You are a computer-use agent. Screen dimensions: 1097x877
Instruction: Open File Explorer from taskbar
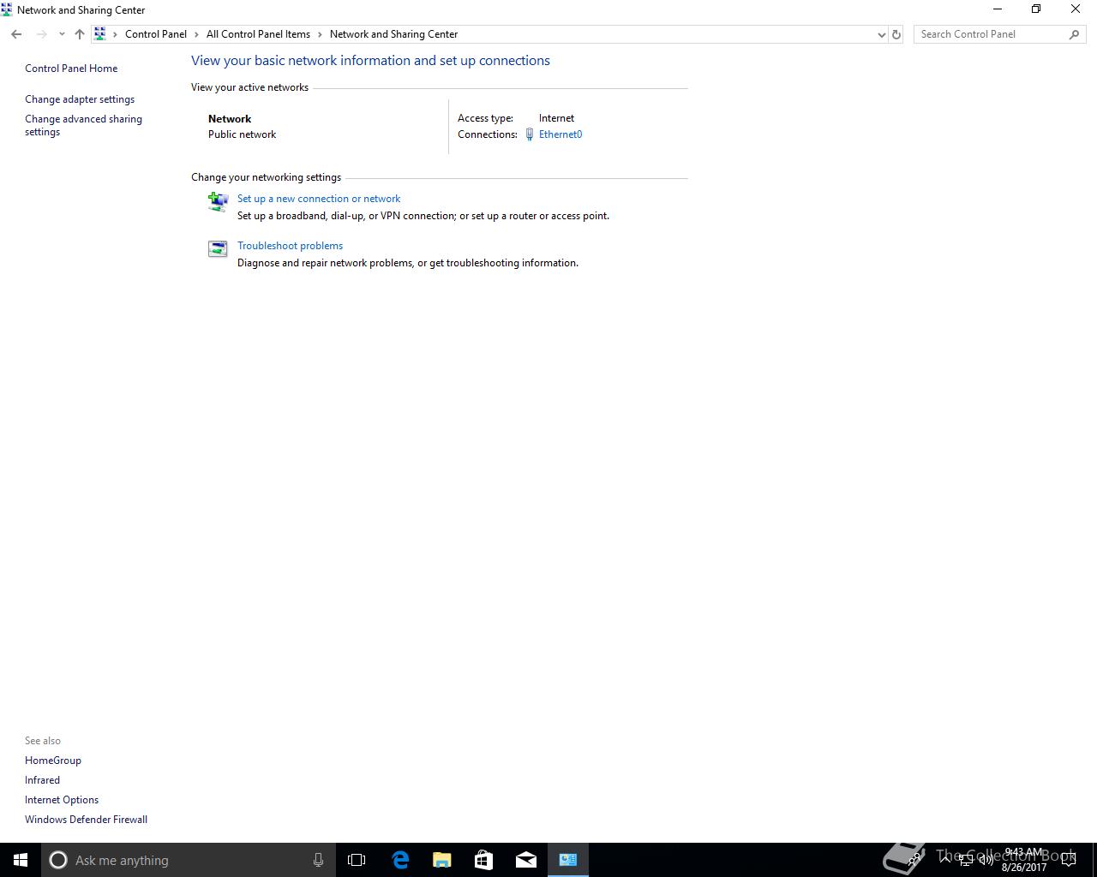(x=442, y=860)
